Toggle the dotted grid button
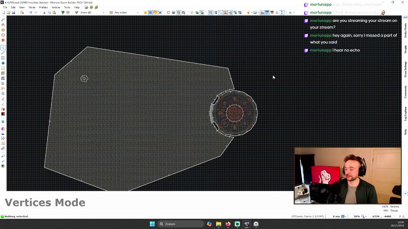This screenshot has height=229, width=408. click(x=215, y=12)
